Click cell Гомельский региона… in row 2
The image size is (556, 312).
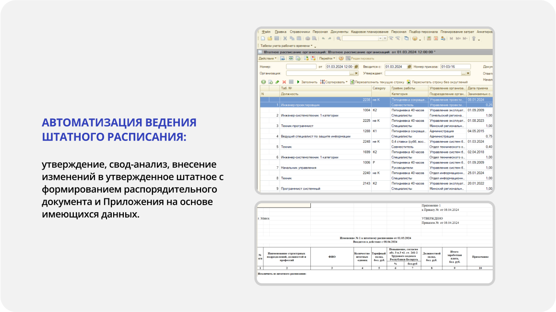pos(447,115)
